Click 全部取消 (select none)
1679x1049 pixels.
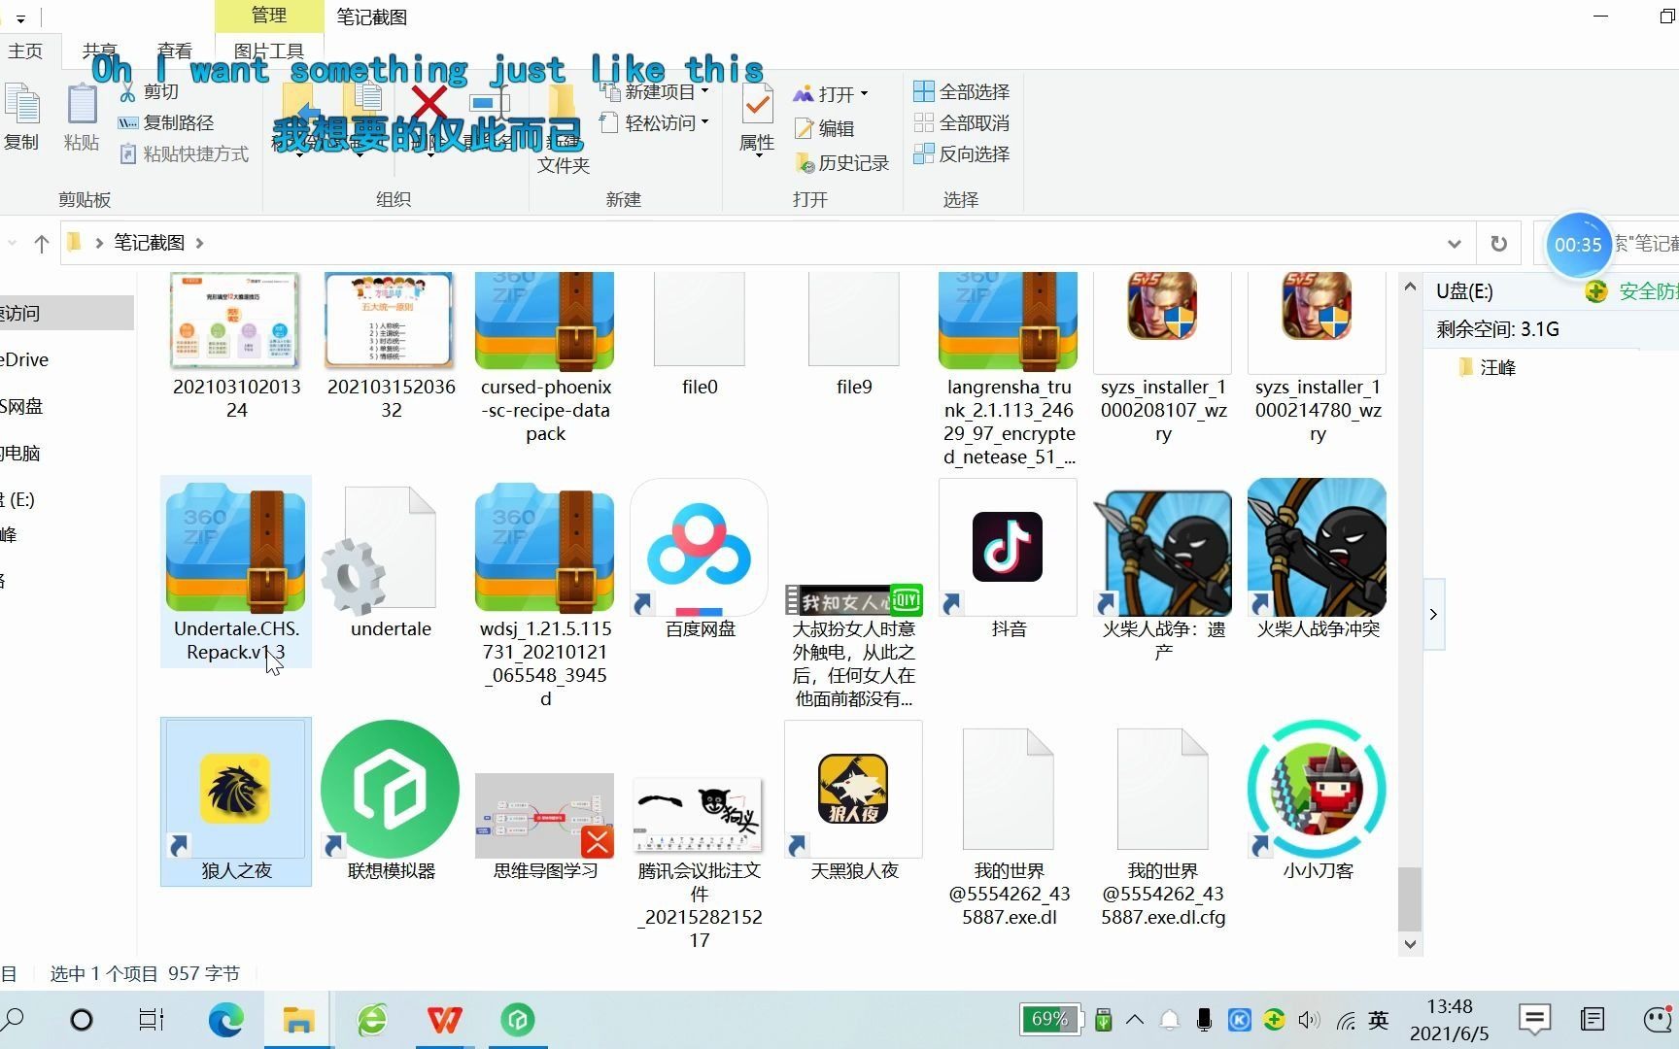(962, 122)
